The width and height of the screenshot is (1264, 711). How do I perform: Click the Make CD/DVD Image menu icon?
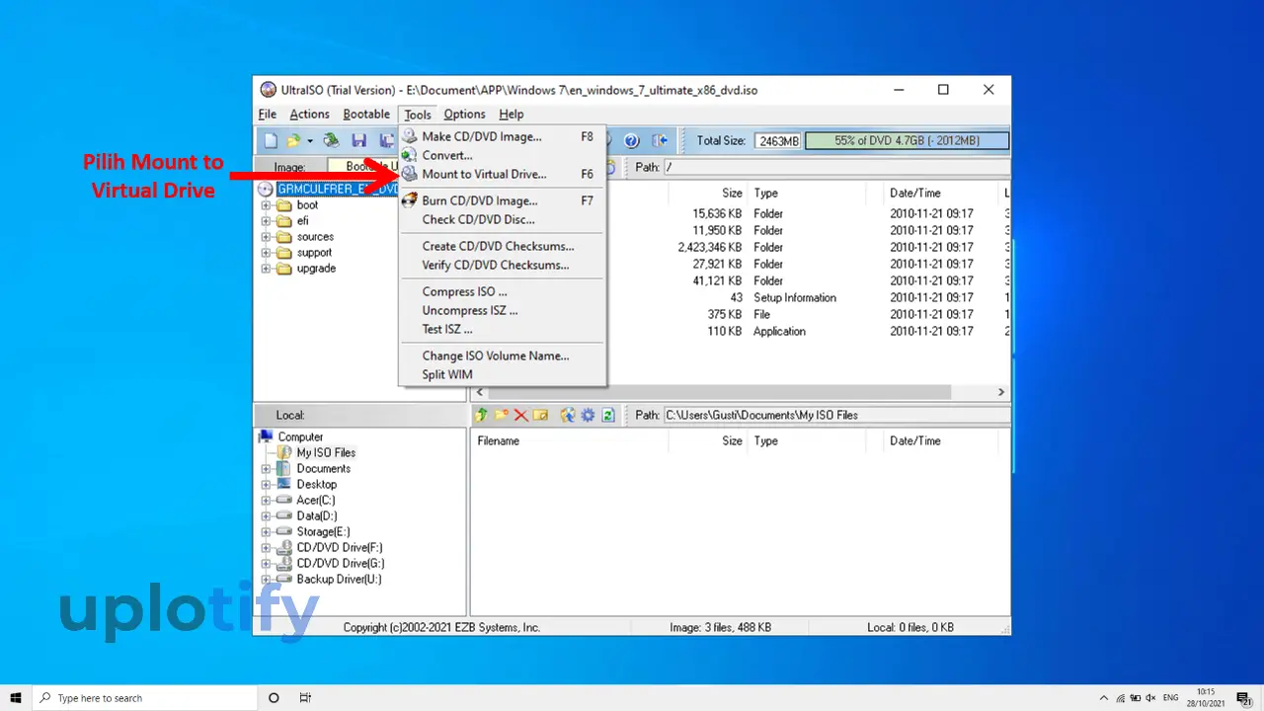pyautogui.click(x=410, y=136)
